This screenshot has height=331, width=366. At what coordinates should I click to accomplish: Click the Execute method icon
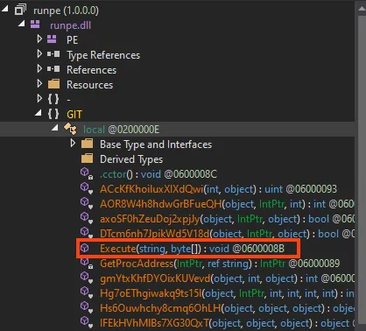pos(85,248)
